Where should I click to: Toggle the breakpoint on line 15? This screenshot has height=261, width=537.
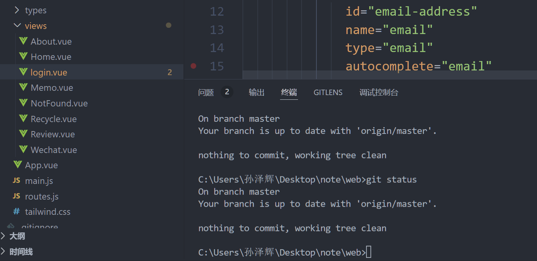tap(193, 66)
